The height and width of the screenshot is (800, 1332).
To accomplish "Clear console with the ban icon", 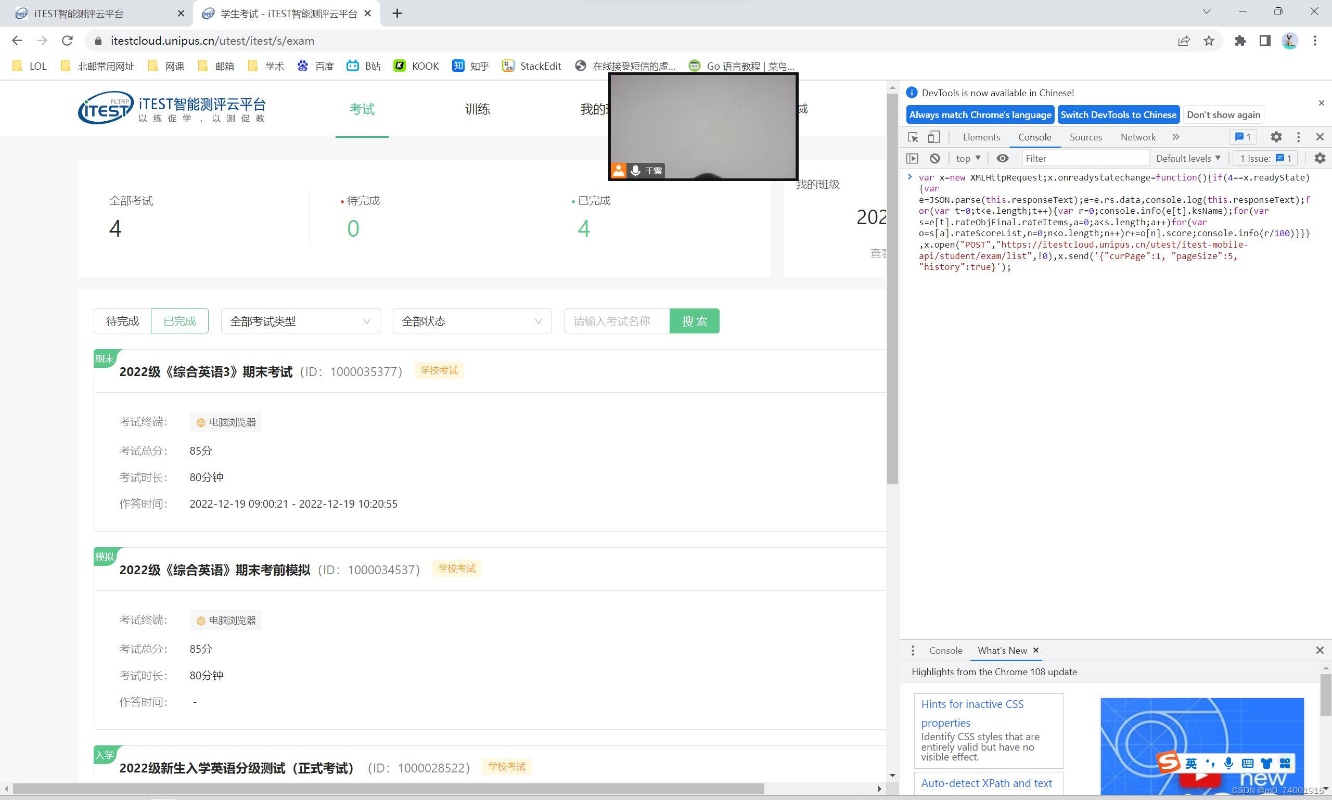I will [x=934, y=159].
